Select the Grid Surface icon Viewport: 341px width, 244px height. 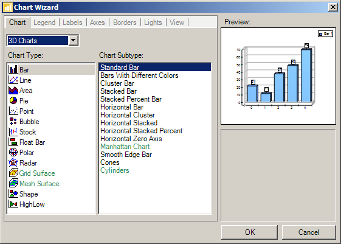point(13,173)
